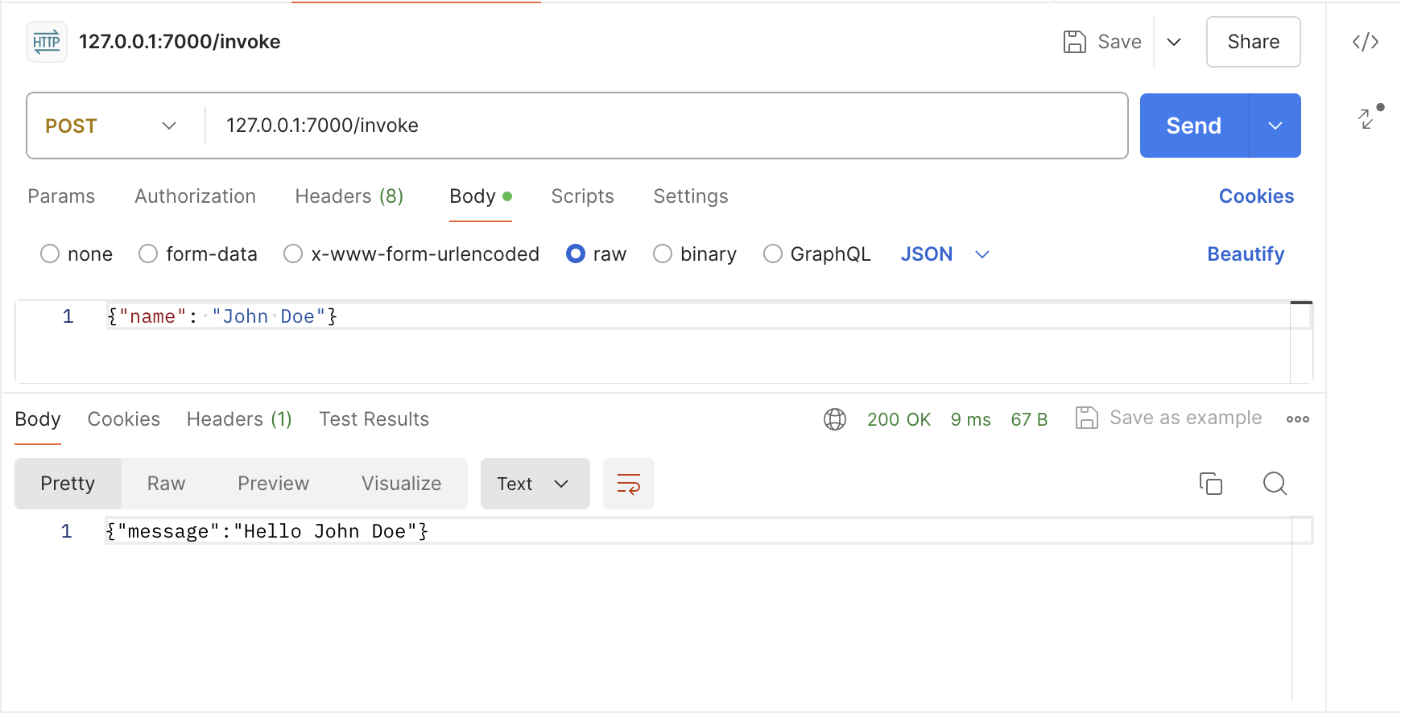Open the Cookies link

(1256, 196)
